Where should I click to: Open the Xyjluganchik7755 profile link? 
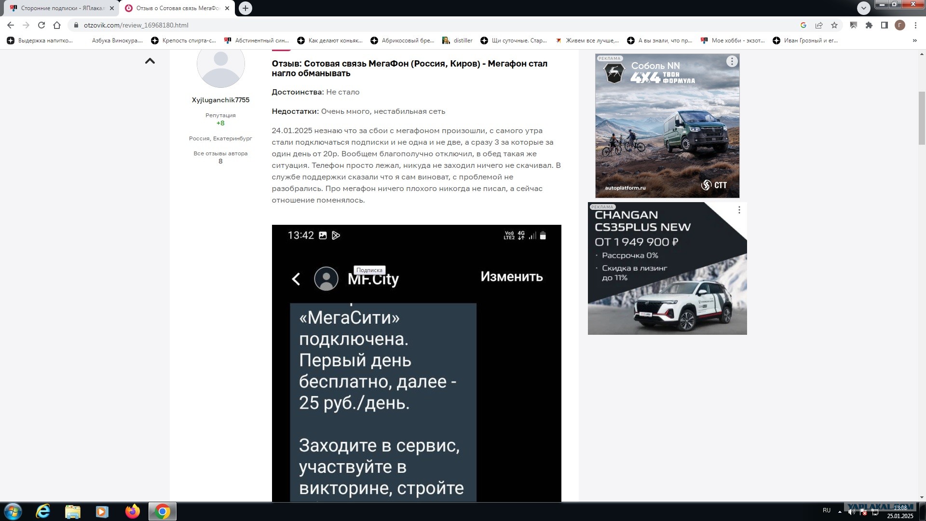[220, 100]
